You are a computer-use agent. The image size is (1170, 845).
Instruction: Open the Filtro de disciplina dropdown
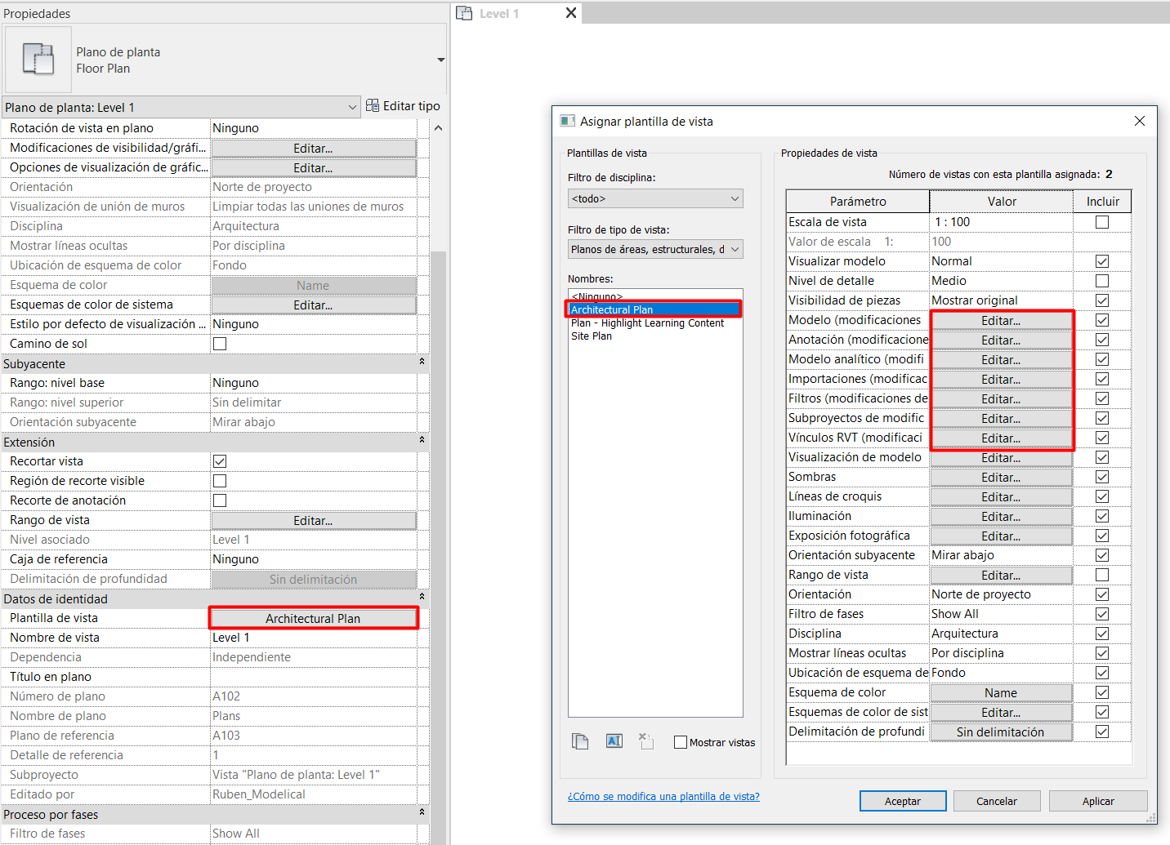655,198
